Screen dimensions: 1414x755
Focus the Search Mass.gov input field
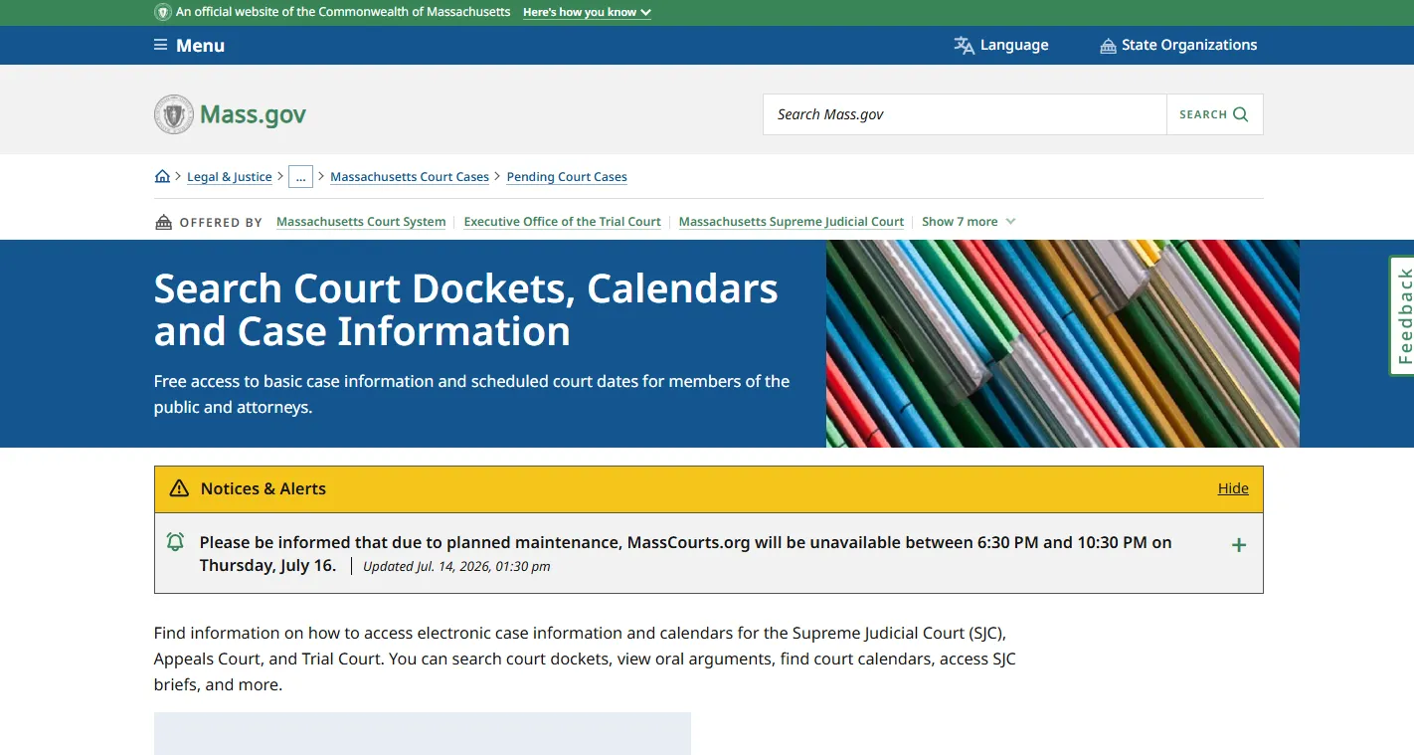(x=965, y=114)
